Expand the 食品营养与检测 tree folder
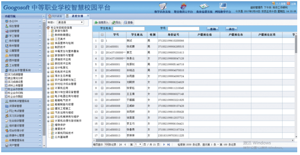This screenshot has width=300, height=155. pos(48,43)
